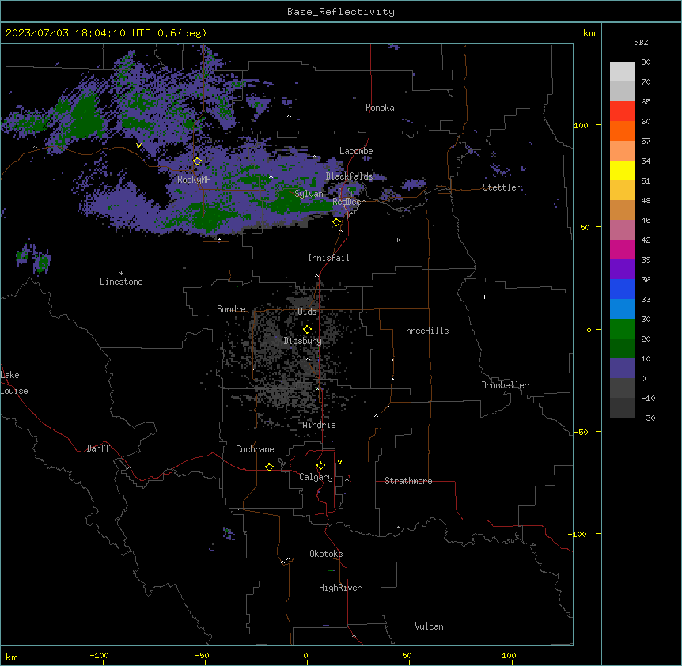Screen dimensions: 682x666
Task: Click the -50 tick label on bottom axis
Action: pyautogui.click(x=202, y=655)
